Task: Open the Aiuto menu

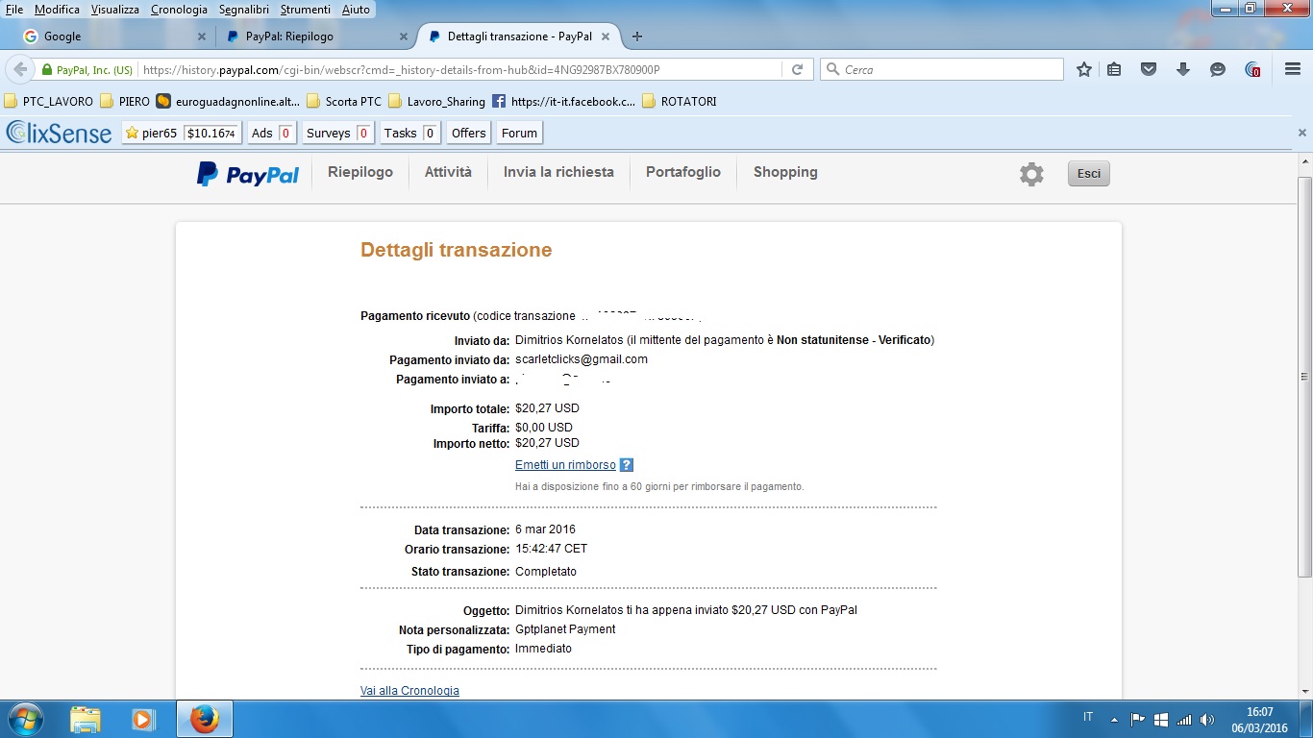Action: pos(356,9)
